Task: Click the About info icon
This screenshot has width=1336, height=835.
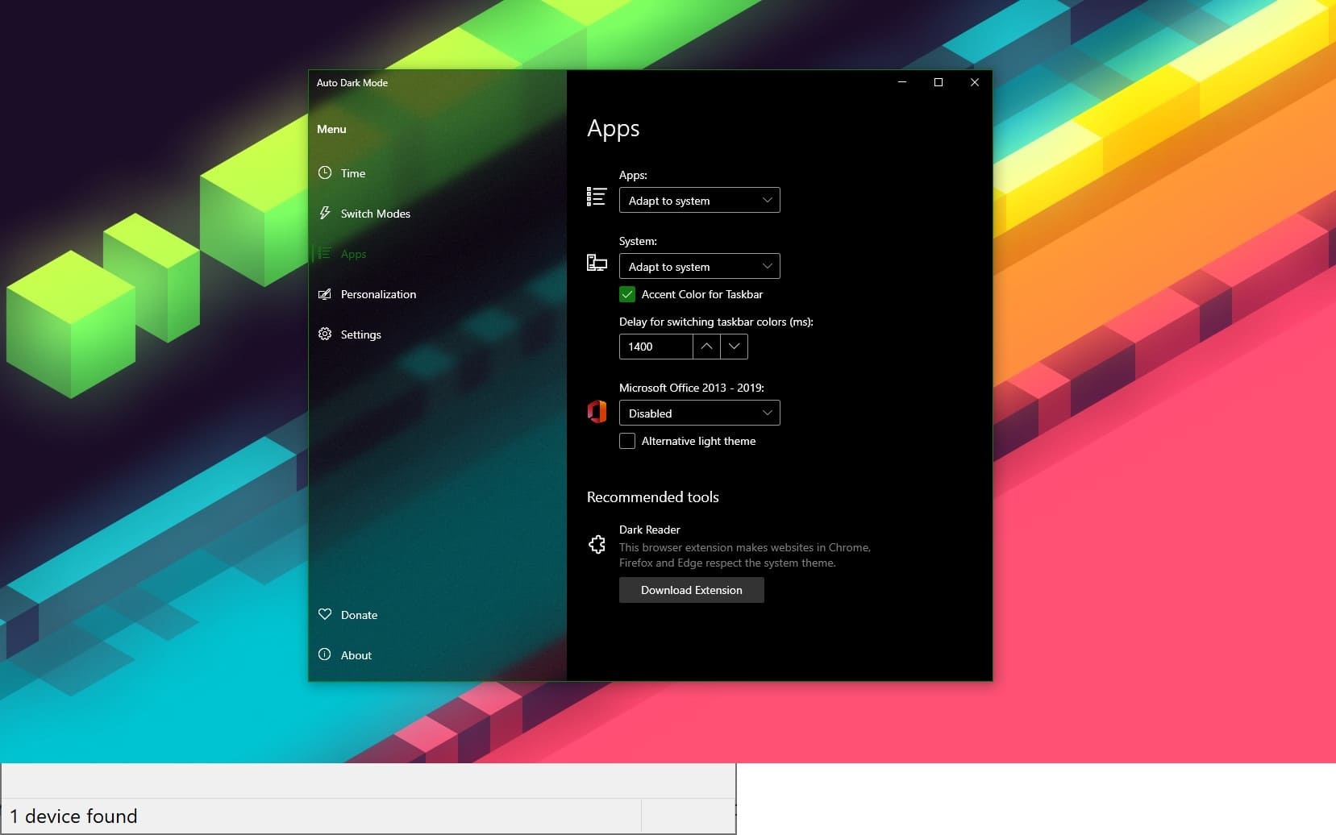Action: click(325, 654)
